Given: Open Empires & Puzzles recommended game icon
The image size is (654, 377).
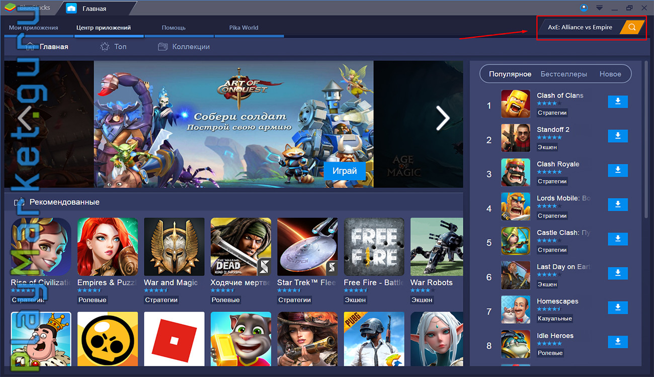Looking at the screenshot, I should click(108, 247).
